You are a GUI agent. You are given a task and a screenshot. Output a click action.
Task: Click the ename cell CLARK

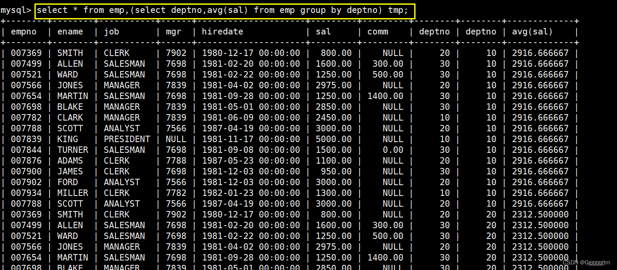[x=70, y=118]
